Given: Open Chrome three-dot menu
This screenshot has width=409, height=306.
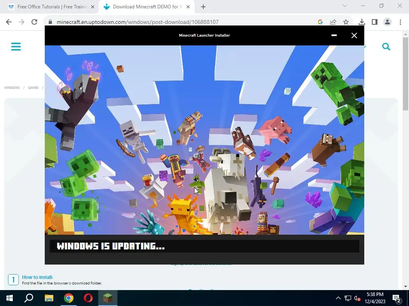Looking at the screenshot, I should point(400,22).
